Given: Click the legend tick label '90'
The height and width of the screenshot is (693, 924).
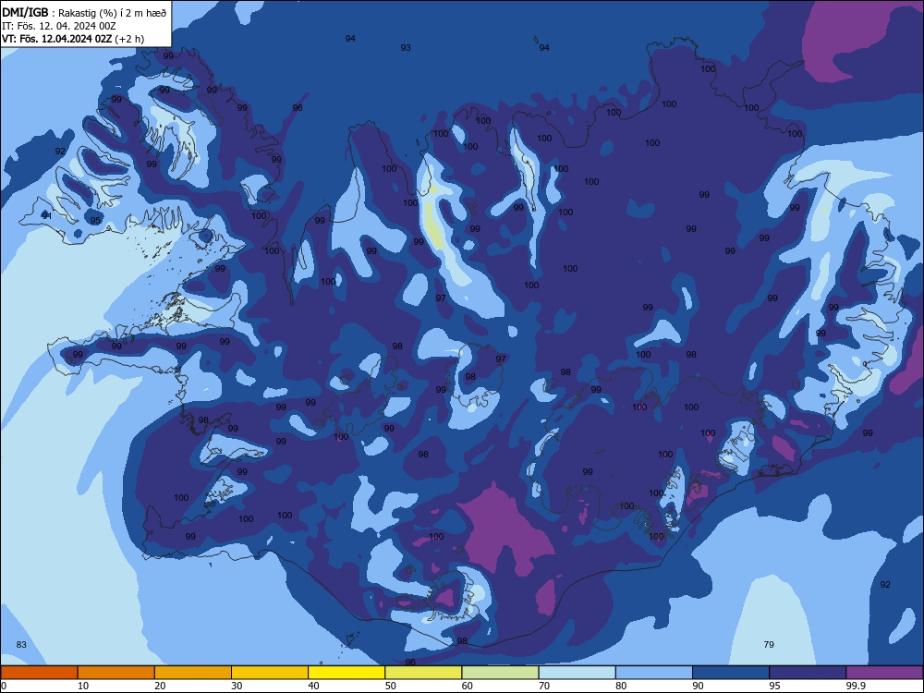Looking at the screenshot, I should point(698,686).
